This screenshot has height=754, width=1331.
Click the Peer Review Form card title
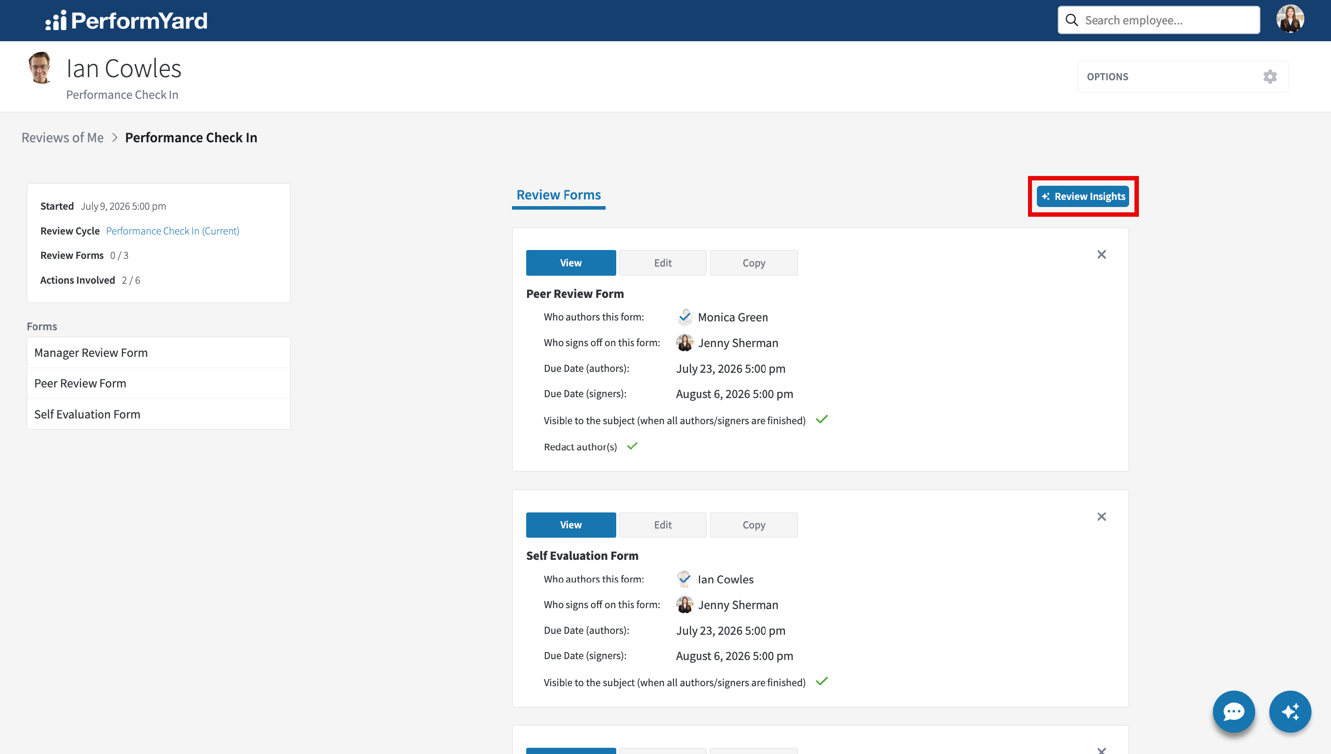(575, 293)
